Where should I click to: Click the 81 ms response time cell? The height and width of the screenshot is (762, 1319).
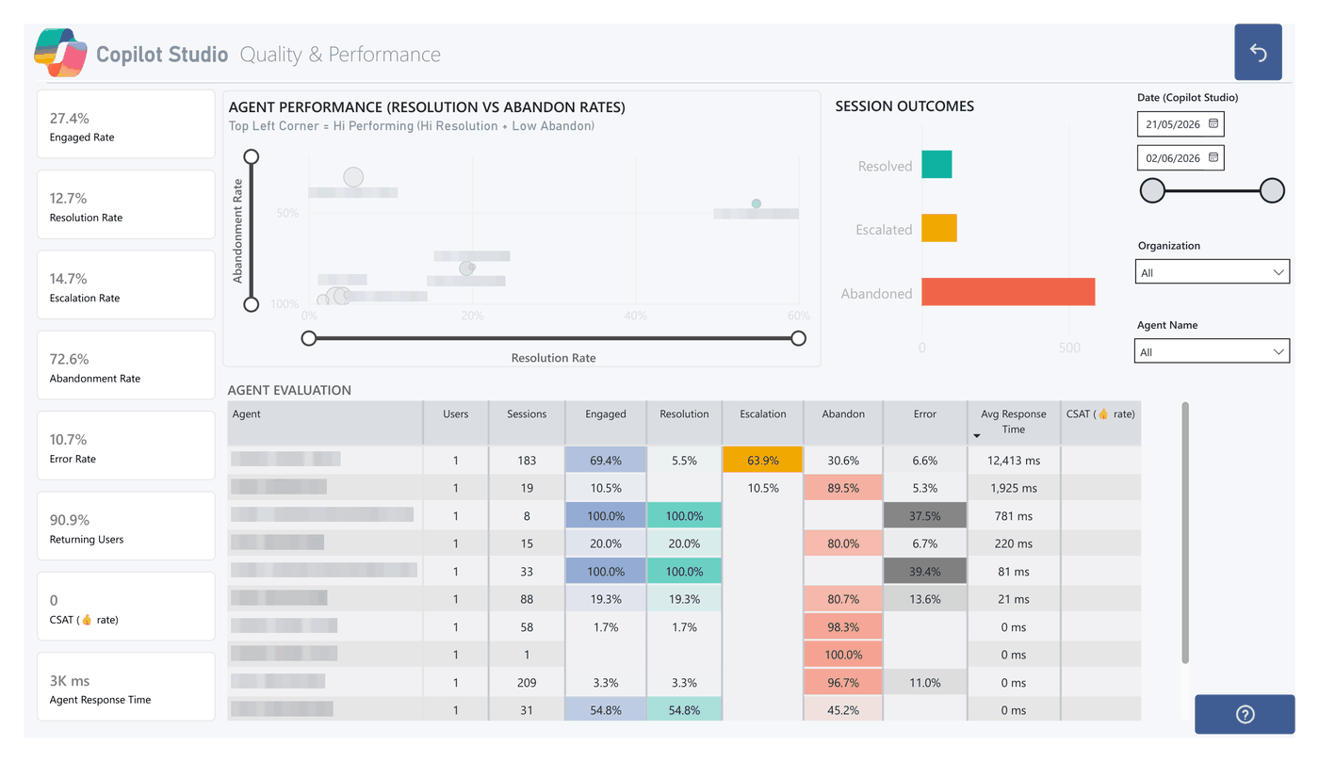[1014, 571]
